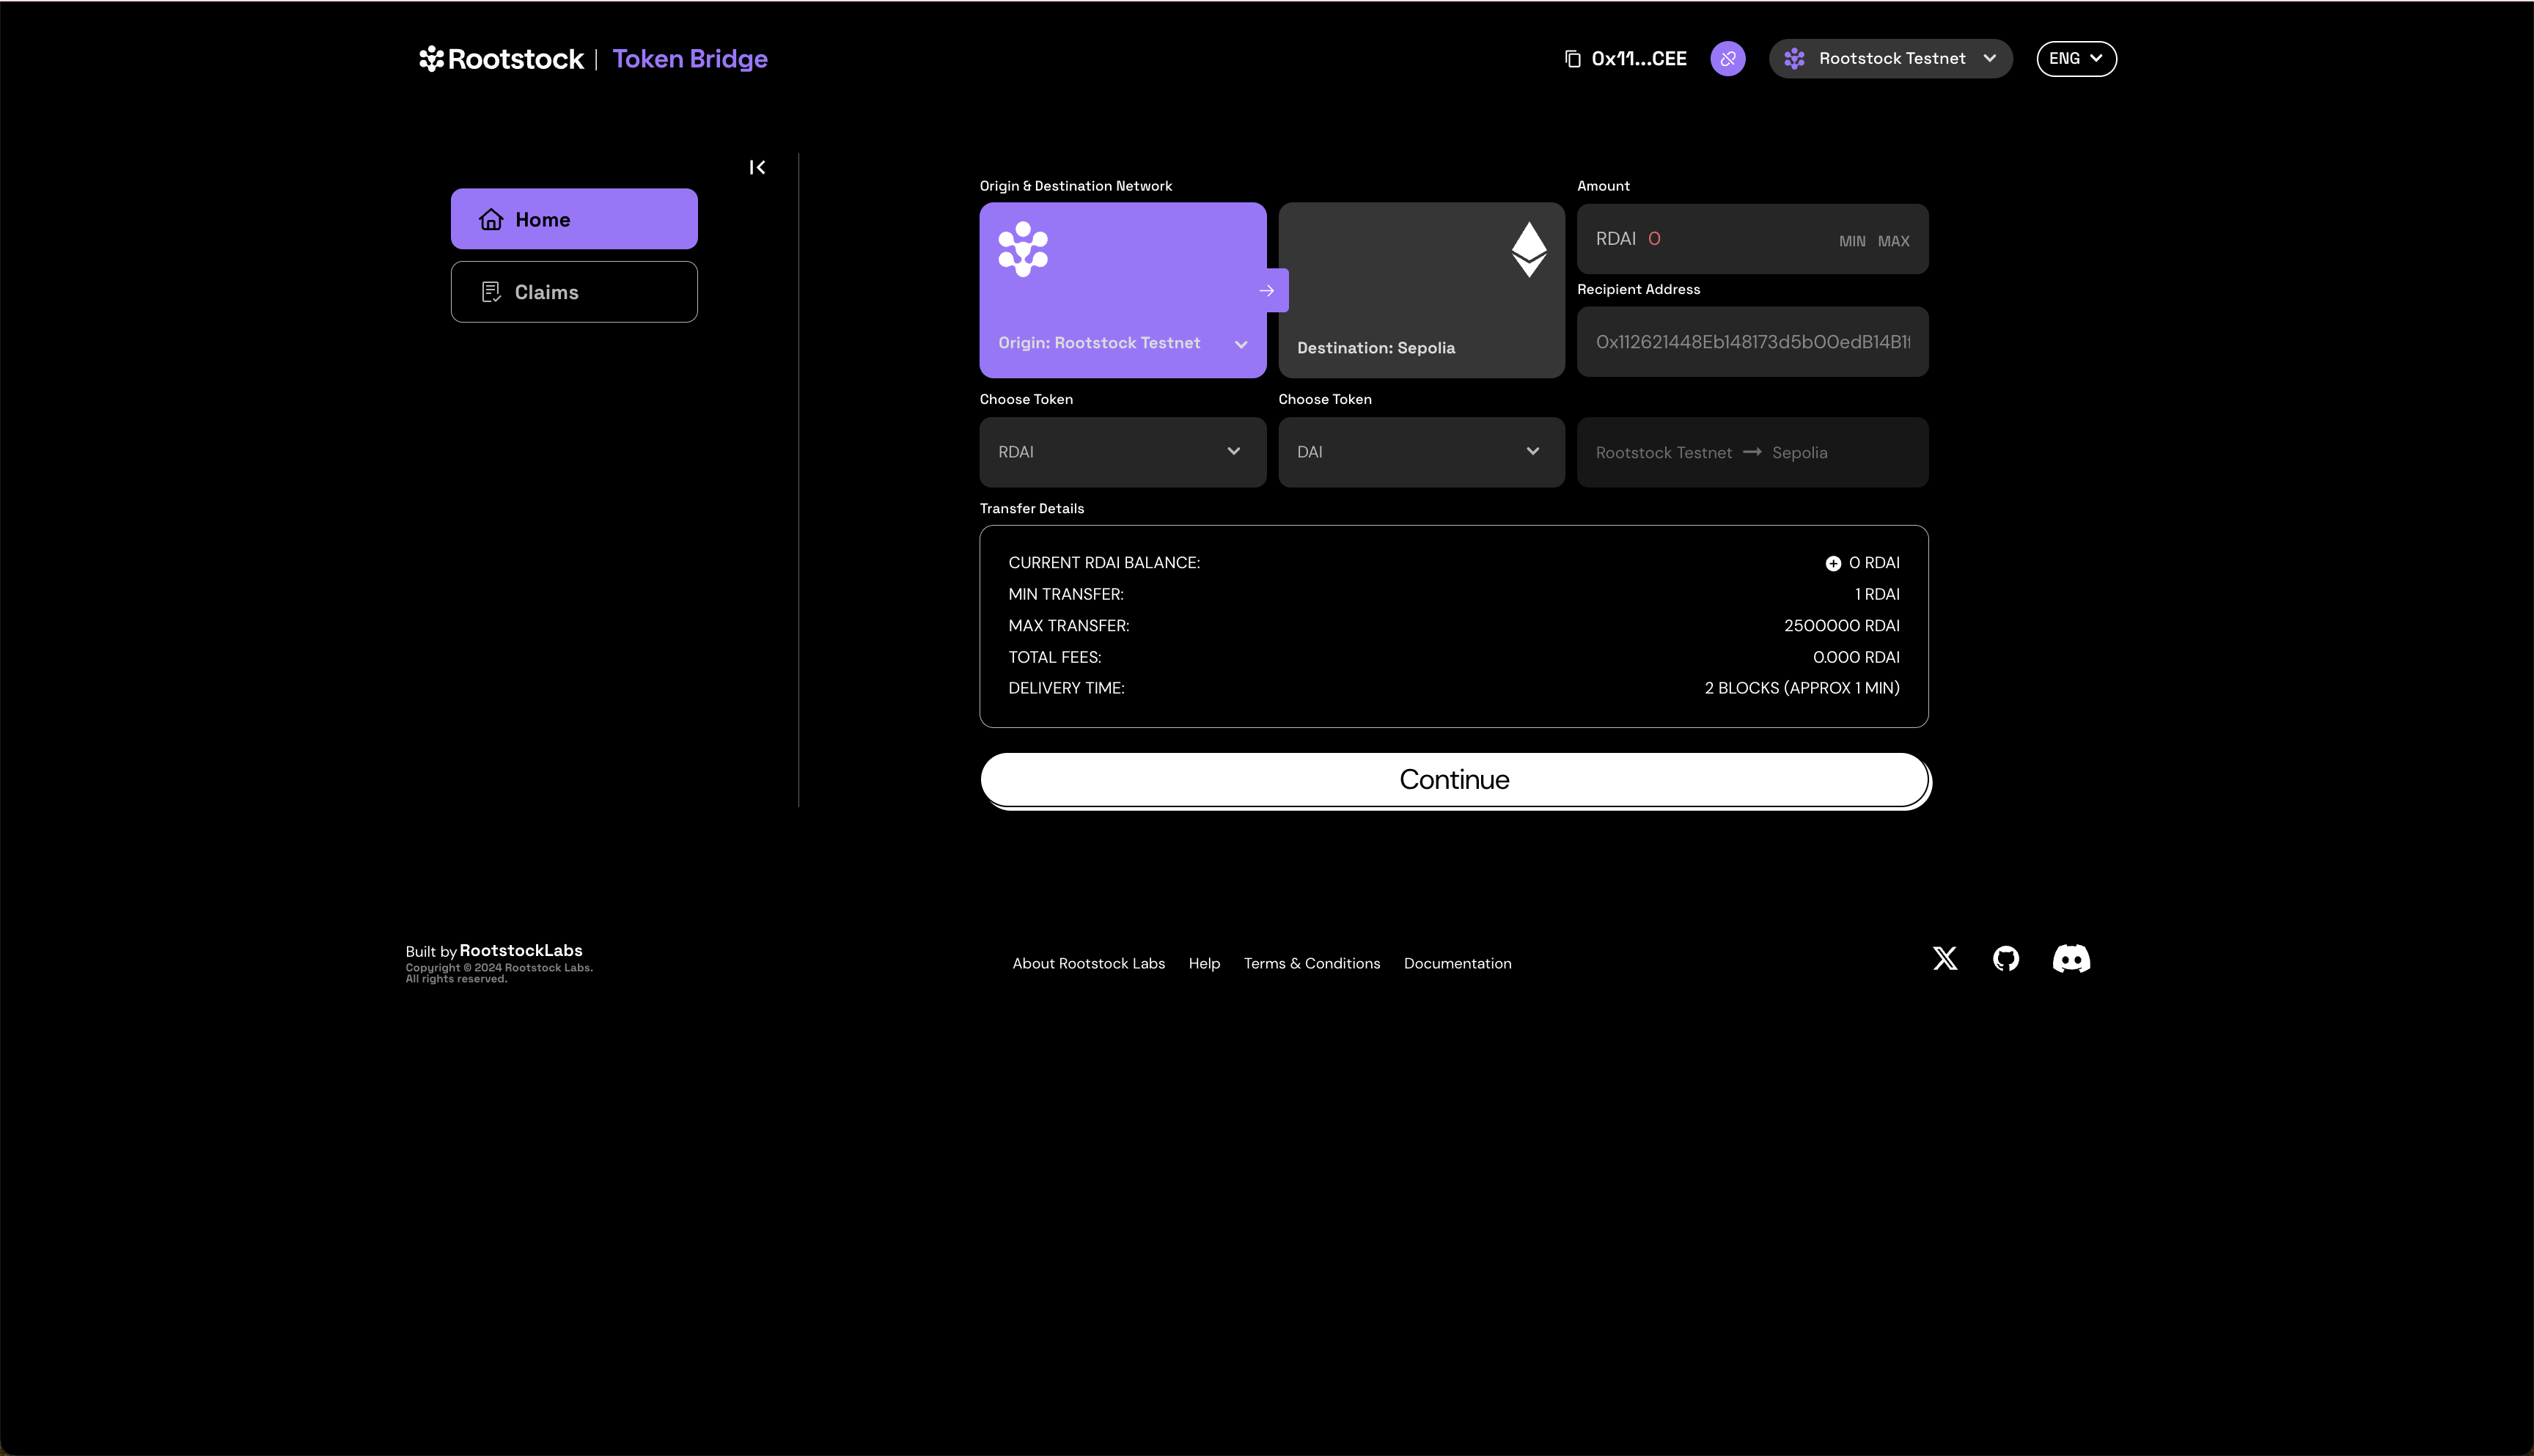Expand Origin: Rootstock Testnet selector
The height and width of the screenshot is (1456, 2534).
[1122, 343]
